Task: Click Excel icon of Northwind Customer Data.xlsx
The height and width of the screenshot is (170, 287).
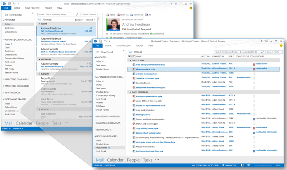Action: (134, 151)
